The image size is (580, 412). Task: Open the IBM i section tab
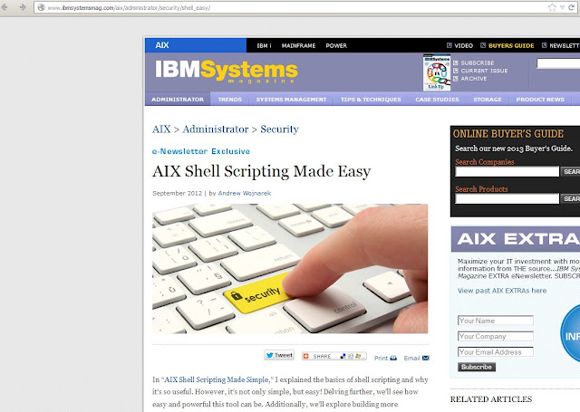pos(264,46)
